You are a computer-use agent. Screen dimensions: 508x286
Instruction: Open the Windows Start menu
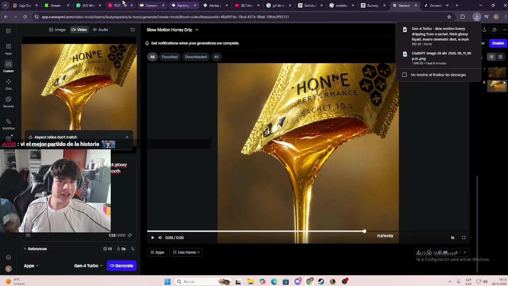(x=167, y=282)
